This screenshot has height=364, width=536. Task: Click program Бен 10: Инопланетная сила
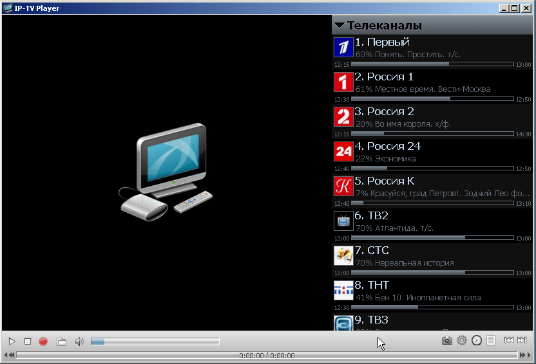(428, 298)
